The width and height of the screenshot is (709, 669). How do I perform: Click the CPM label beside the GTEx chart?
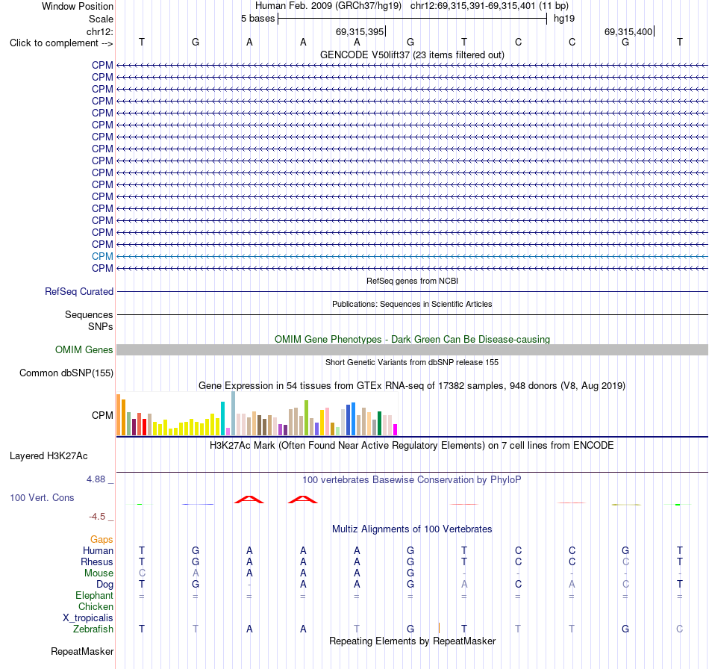click(102, 416)
